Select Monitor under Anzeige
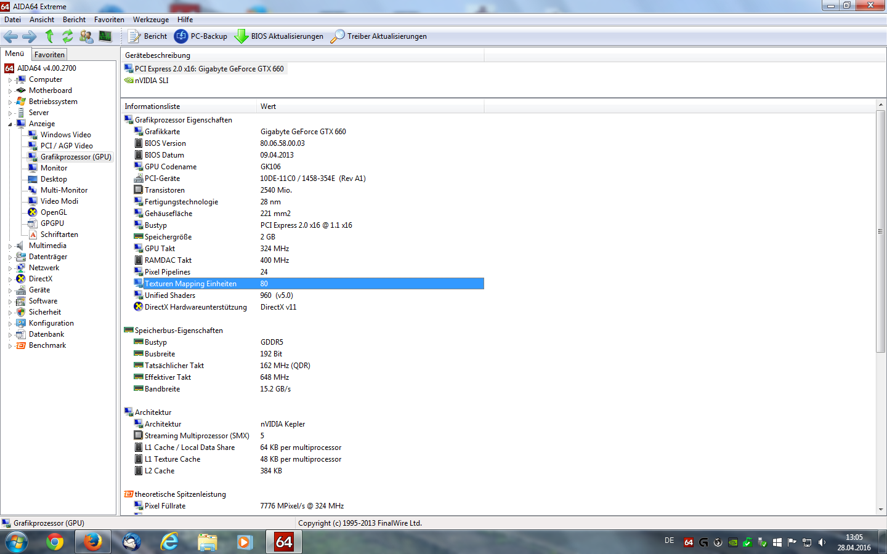Screen dimensions: 887x554 tap(54, 168)
